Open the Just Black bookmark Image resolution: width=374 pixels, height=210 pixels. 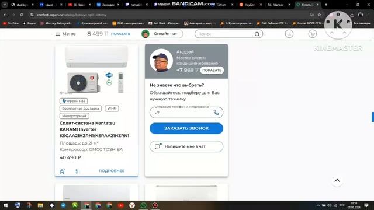(x=164, y=23)
